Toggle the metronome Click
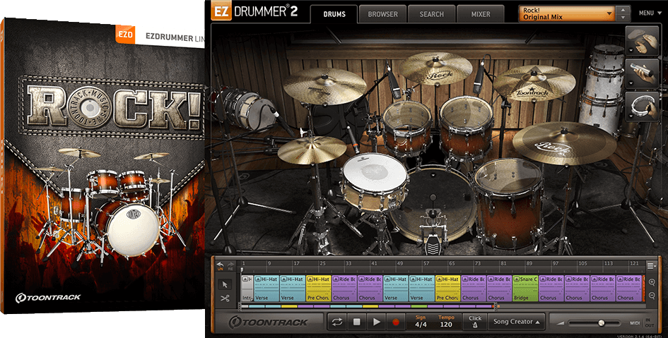 474,322
